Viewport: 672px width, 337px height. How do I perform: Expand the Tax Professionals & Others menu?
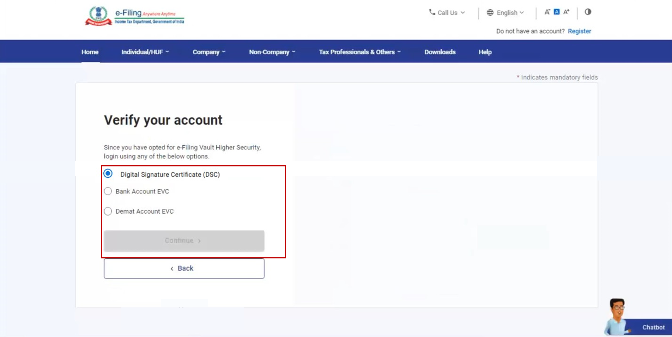pyautogui.click(x=359, y=52)
